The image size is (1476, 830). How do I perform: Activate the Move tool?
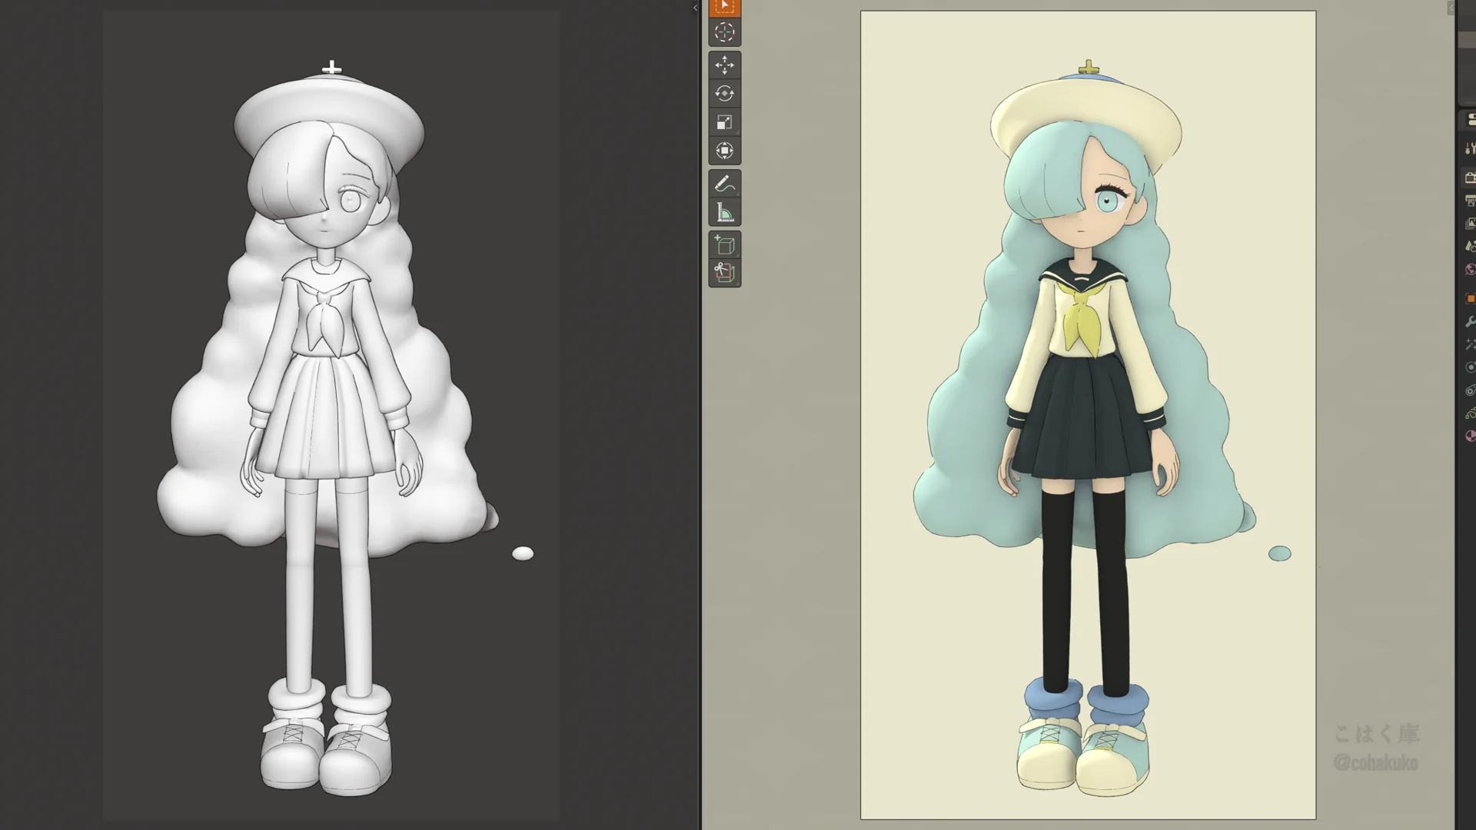724,65
